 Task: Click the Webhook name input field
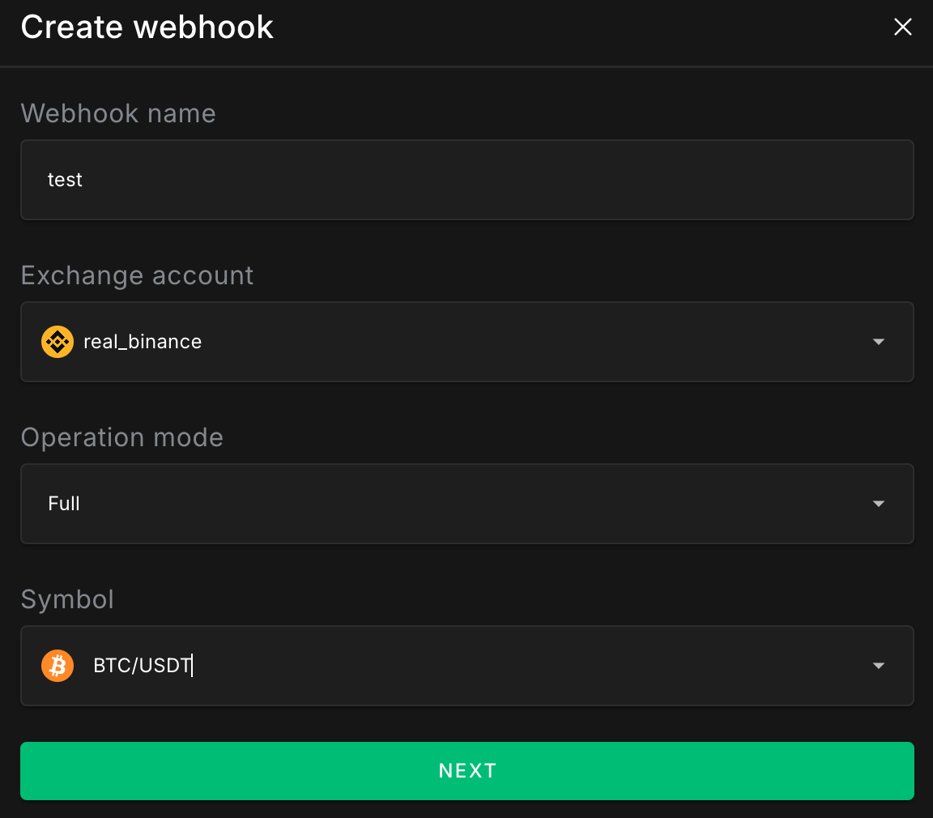tap(466, 180)
